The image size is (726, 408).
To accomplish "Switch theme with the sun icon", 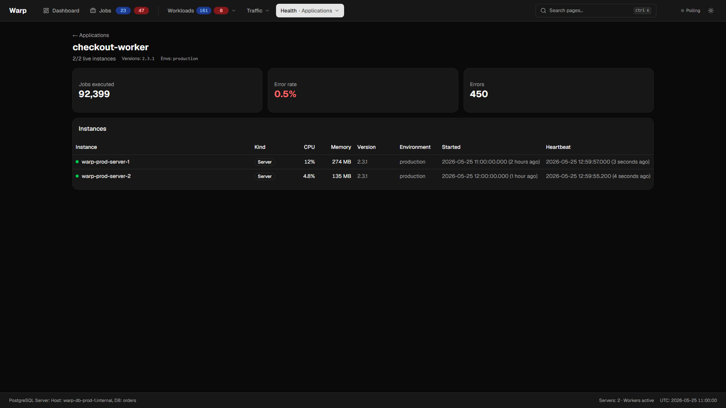I will [711, 11].
